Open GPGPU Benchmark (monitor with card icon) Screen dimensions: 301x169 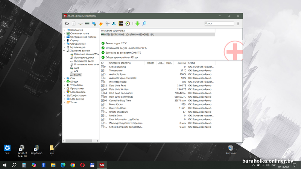pyautogui.click(x=94, y=23)
